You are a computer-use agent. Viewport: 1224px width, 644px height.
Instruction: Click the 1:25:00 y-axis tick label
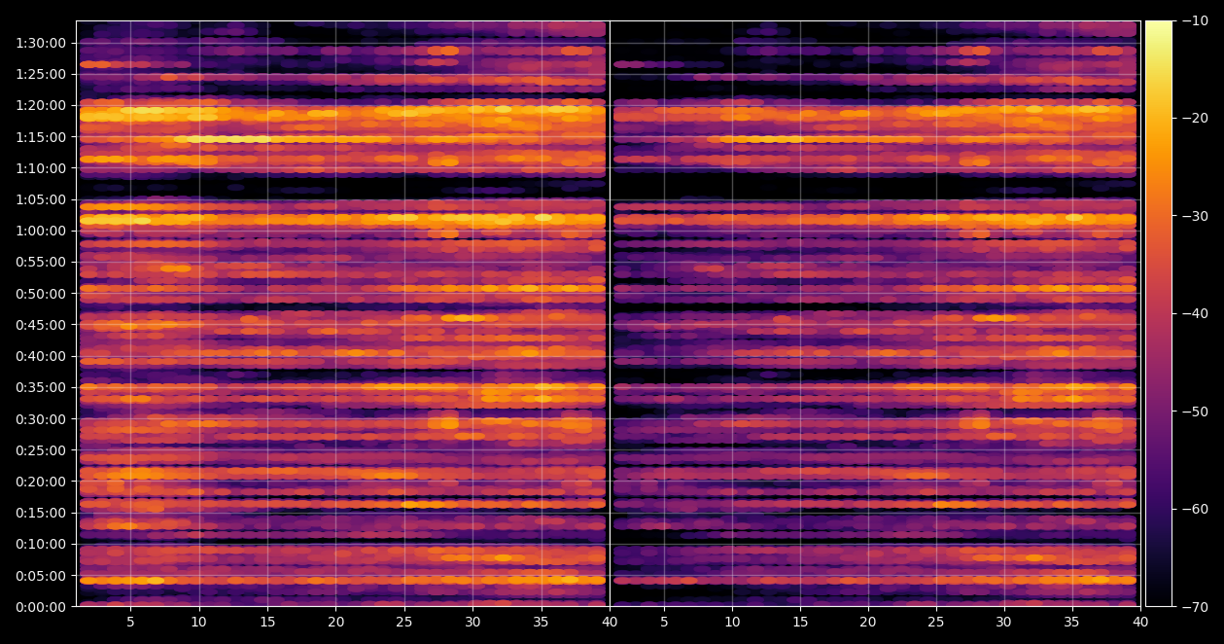coord(41,74)
